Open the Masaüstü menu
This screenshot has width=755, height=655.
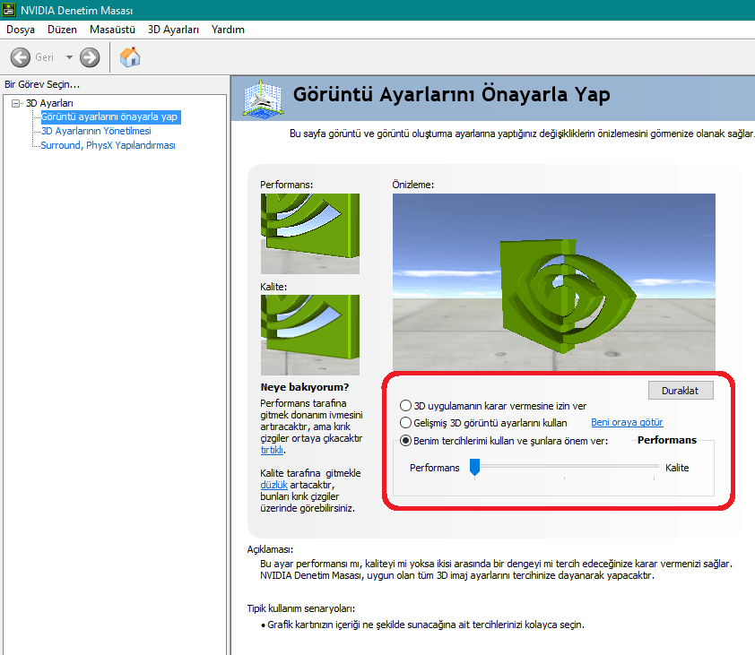point(112,30)
